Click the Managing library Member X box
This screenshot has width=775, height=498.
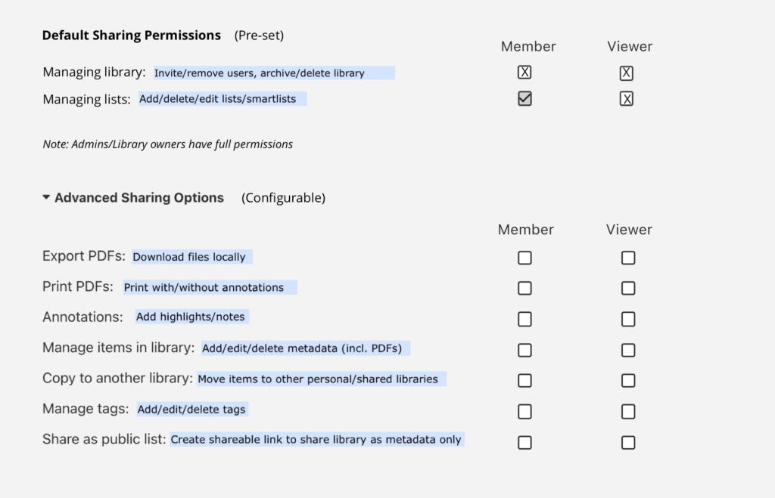click(524, 73)
